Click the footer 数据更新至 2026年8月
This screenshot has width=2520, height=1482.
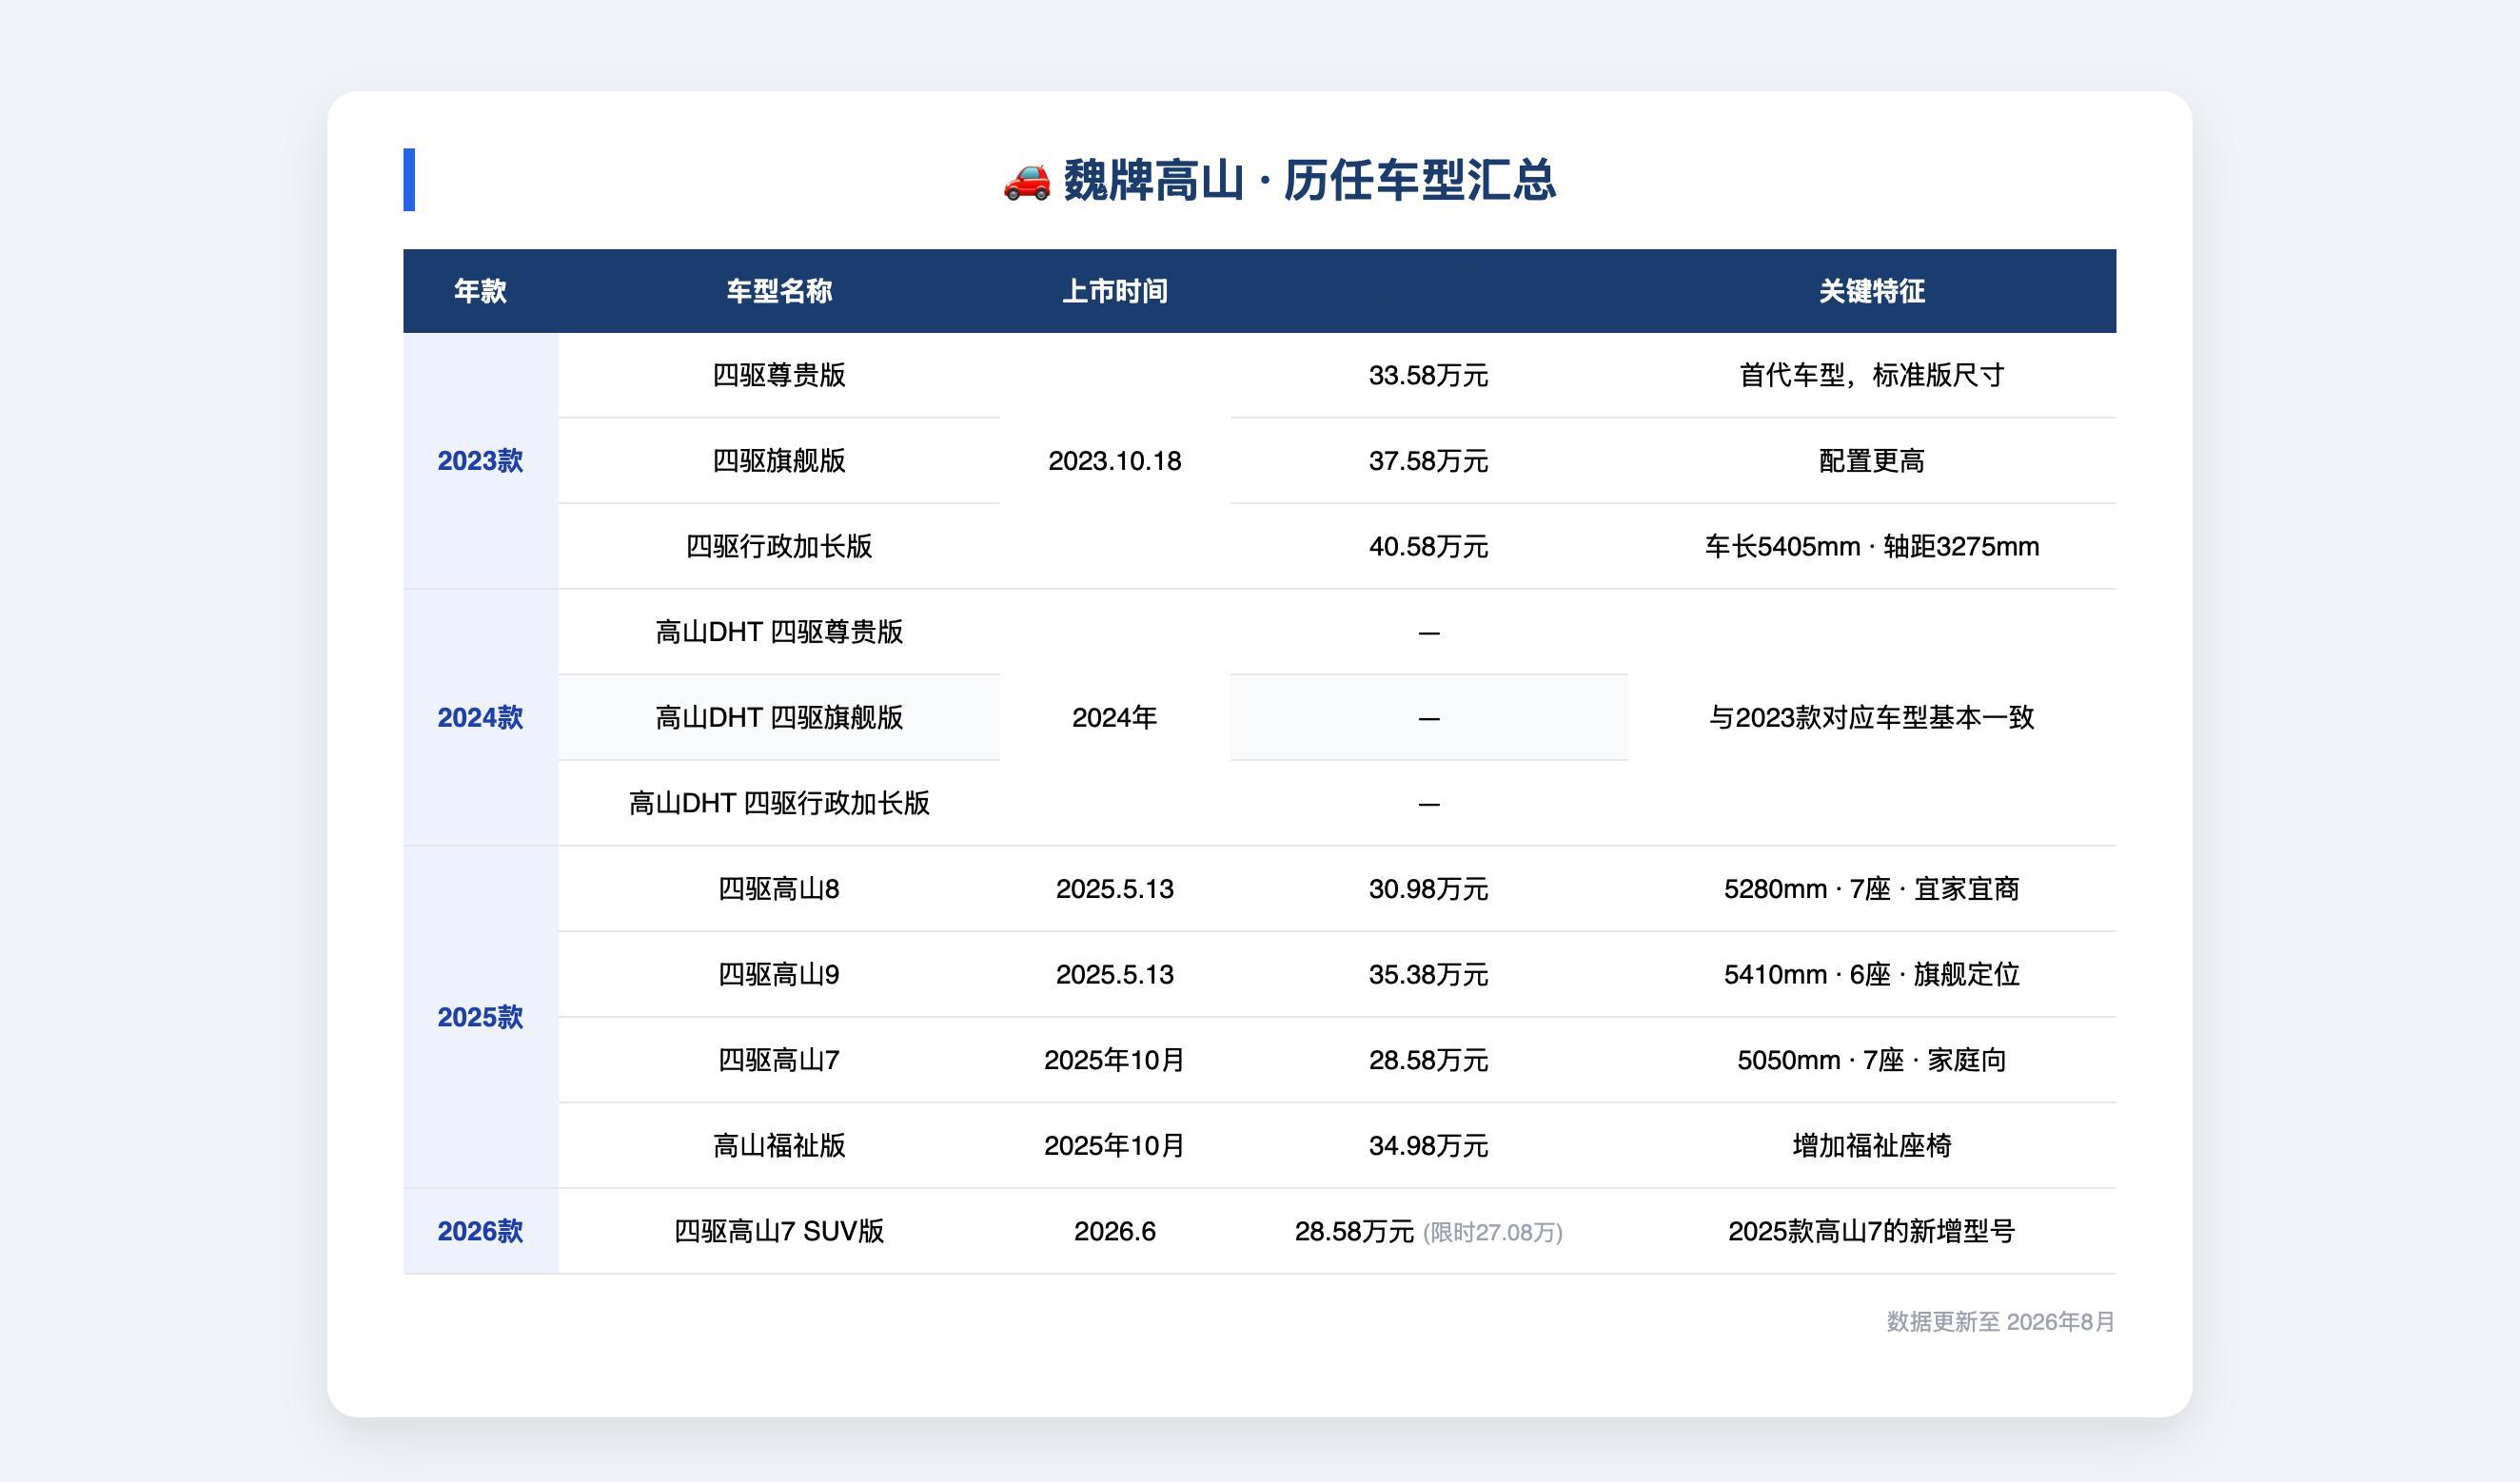coord(2000,1321)
